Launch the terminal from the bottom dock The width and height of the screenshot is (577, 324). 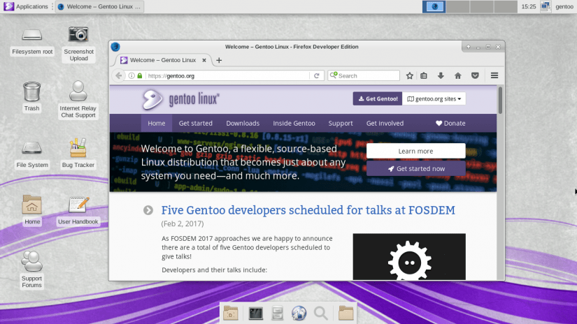(x=255, y=314)
